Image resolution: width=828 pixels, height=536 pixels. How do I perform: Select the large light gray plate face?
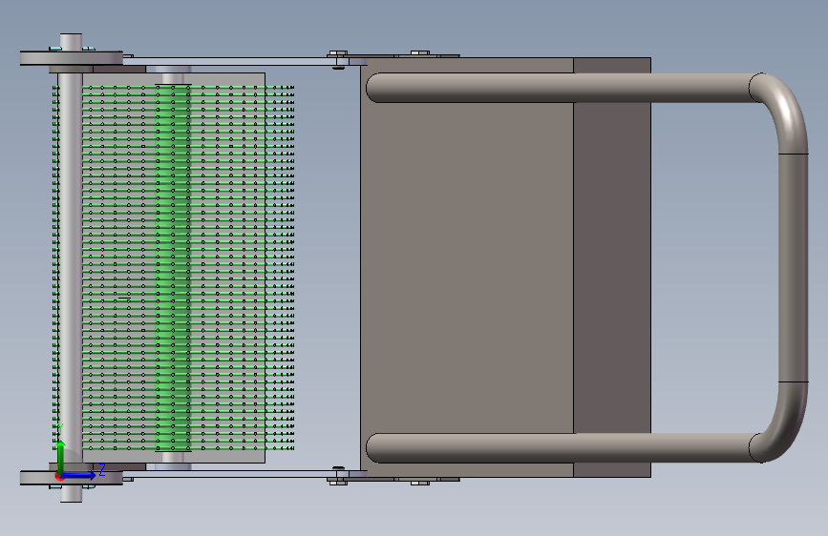467,268
